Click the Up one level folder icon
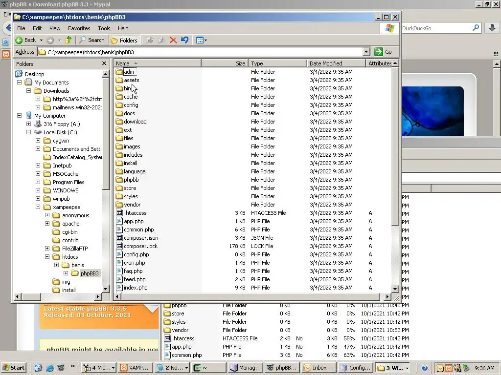This screenshot has height=375, width=501. point(68,40)
